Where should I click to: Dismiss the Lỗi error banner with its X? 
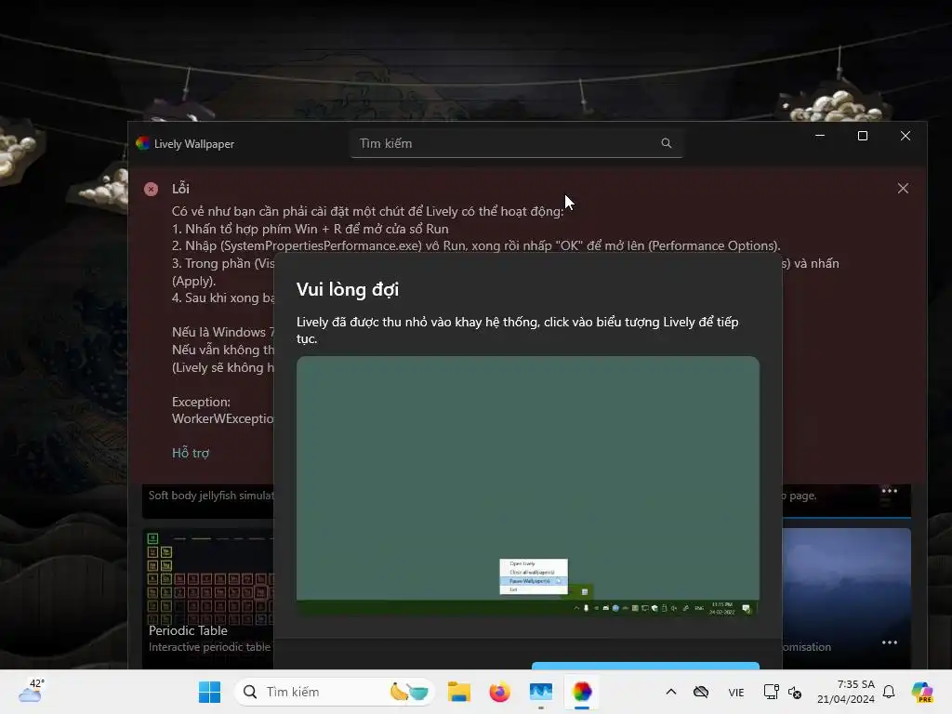point(903,188)
